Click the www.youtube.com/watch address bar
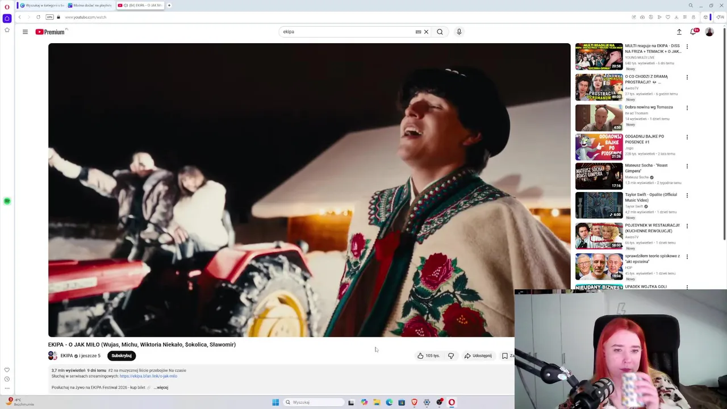This screenshot has height=409, width=727. (x=85, y=17)
